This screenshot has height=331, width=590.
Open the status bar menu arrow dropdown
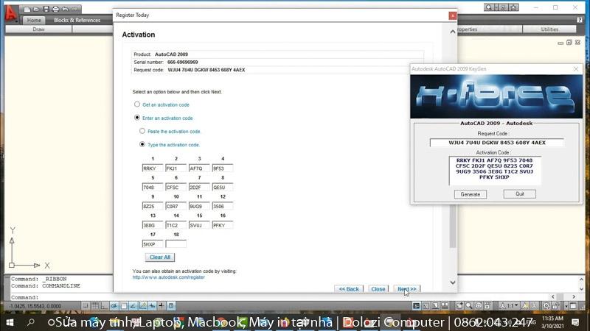click(566, 306)
